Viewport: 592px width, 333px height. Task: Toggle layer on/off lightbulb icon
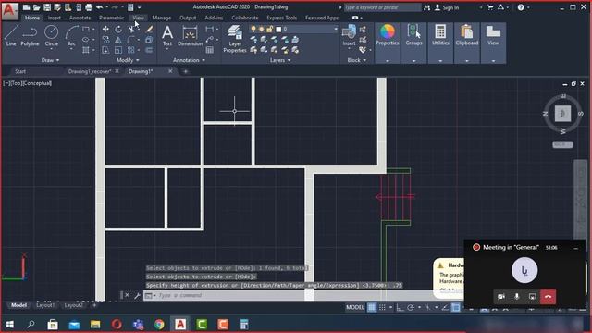(253, 29)
